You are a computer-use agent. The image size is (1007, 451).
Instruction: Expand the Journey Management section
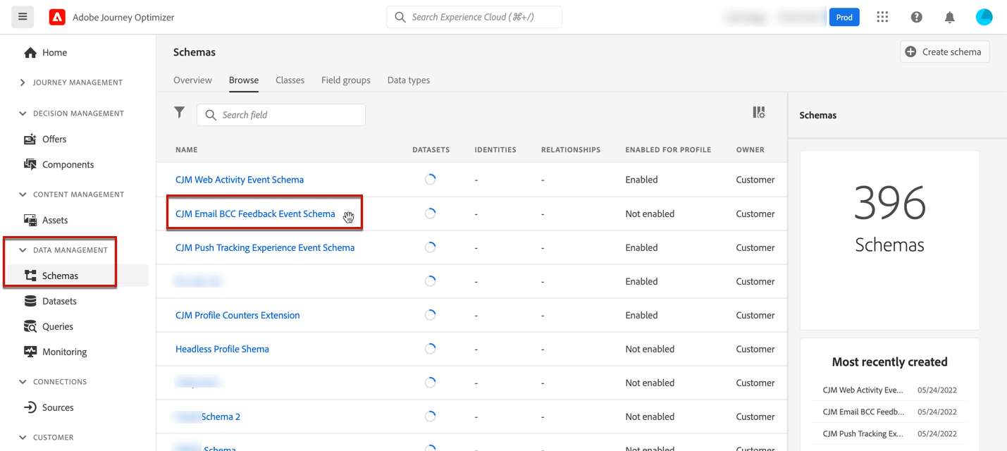[23, 82]
